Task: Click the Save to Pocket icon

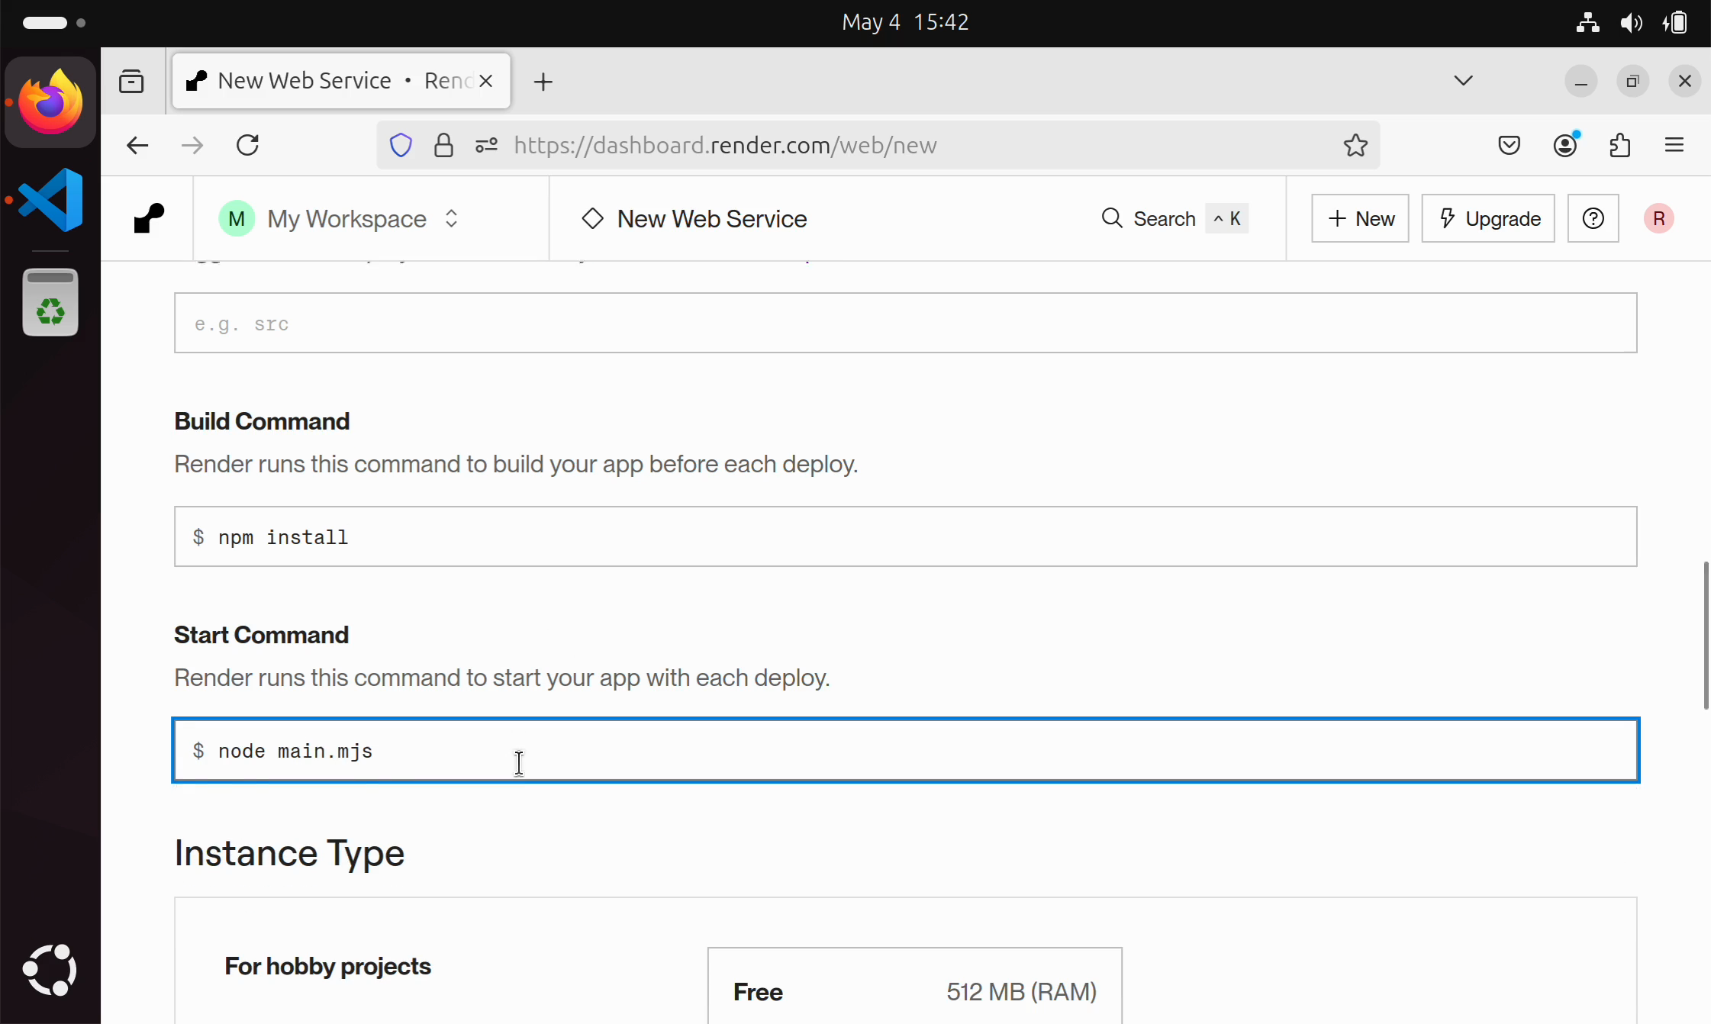Action: pos(1509,145)
